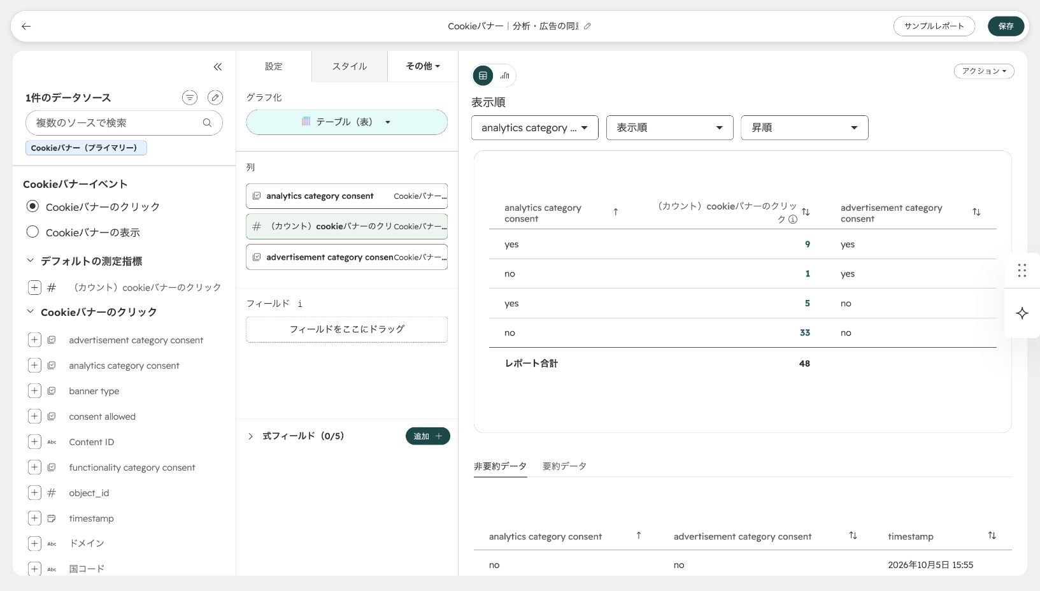Open the その他 tab menu

[x=423, y=66]
